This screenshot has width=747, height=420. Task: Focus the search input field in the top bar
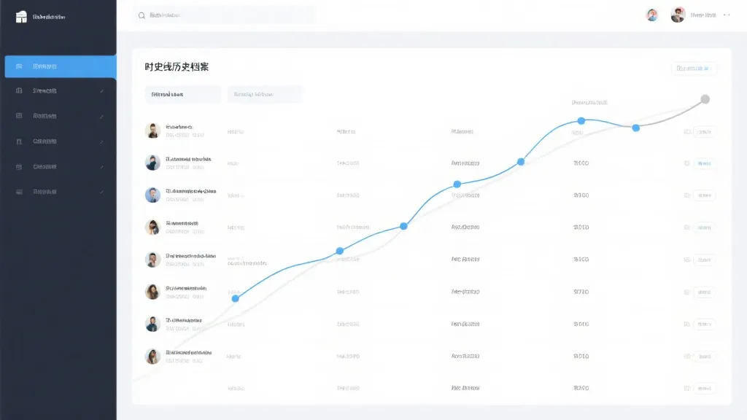click(x=226, y=15)
